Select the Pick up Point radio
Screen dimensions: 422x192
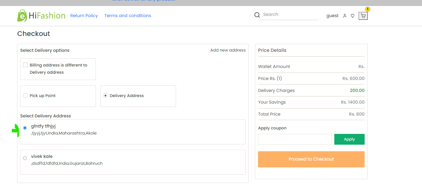(25, 96)
